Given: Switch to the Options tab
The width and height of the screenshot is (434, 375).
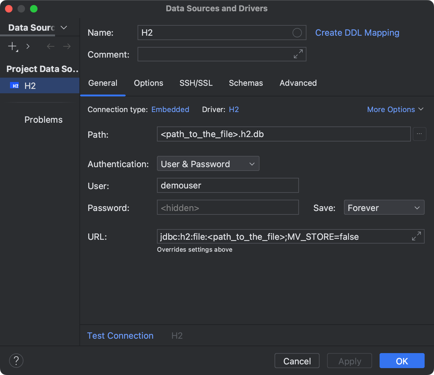Looking at the screenshot, I should click(149, 83).
